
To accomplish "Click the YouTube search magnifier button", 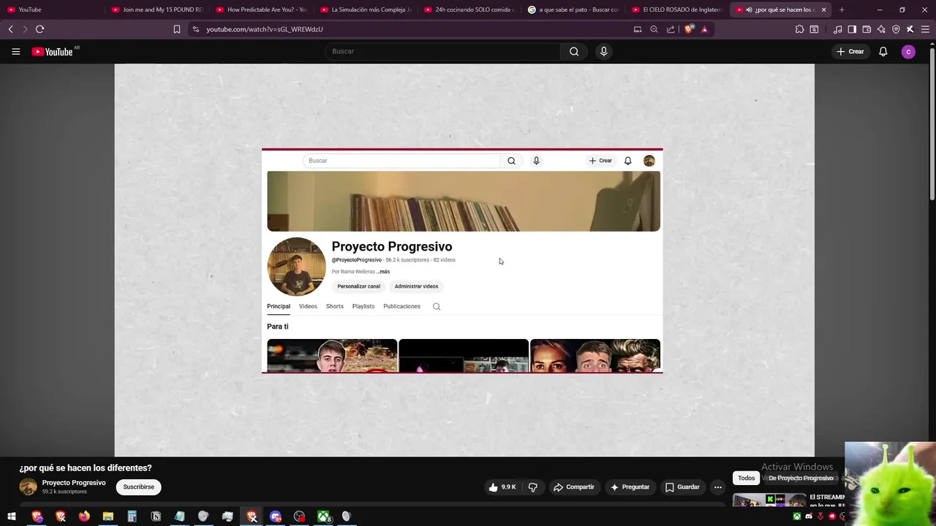I will coord(574,52).
